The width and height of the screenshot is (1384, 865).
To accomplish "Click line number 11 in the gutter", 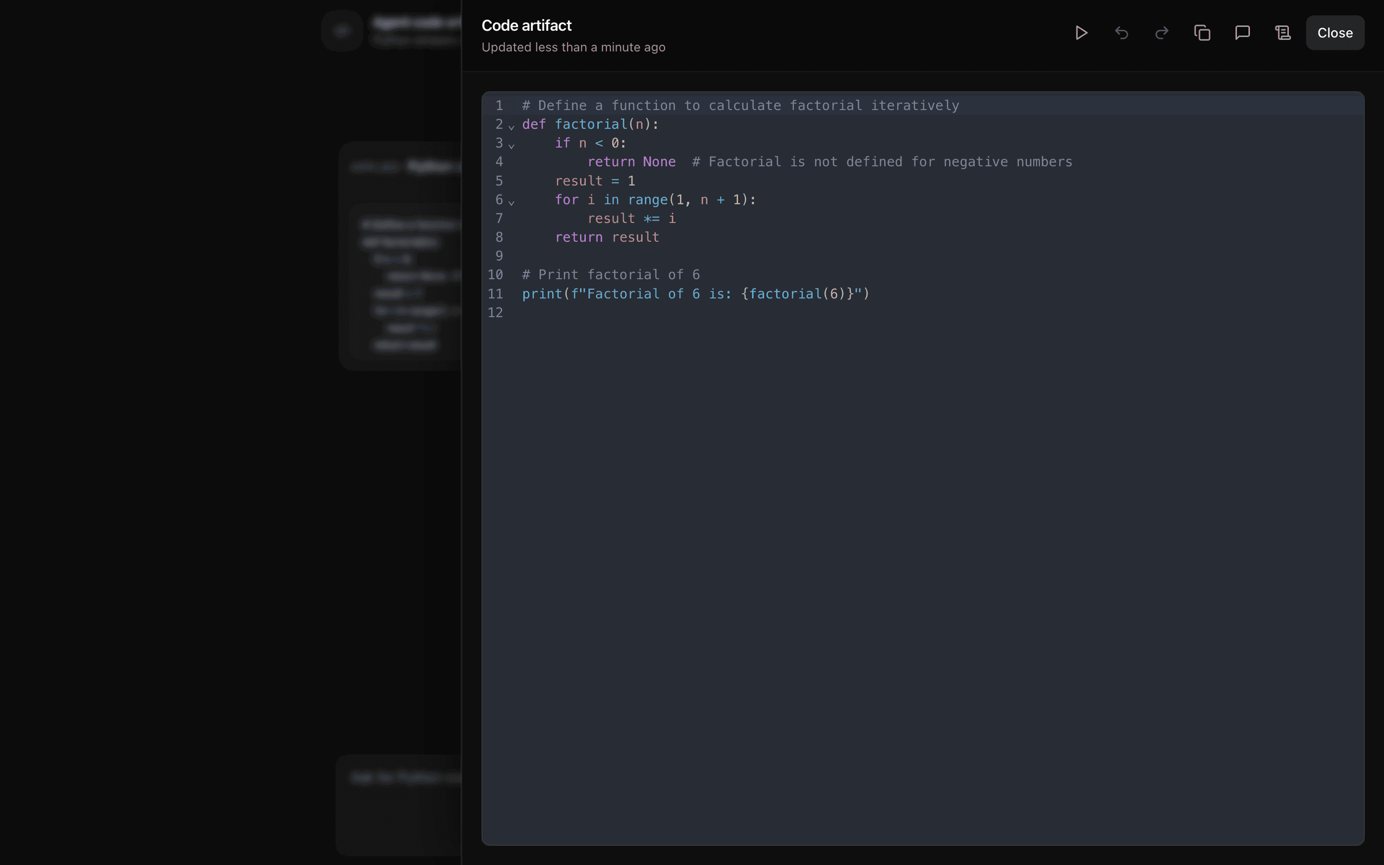I will tap(495, 294).
